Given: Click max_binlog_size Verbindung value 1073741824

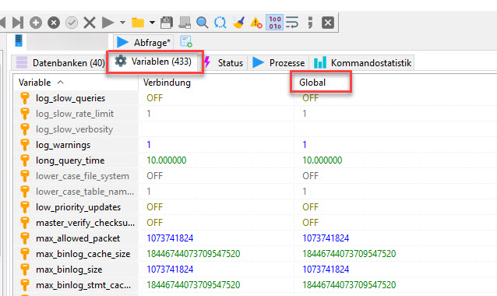Looking at the screenshot, I should [170, 270].
